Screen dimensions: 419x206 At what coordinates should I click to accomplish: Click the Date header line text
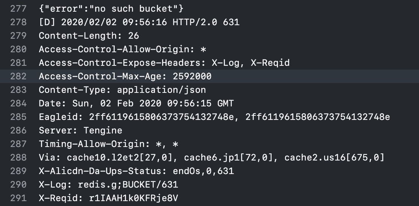click(x=136, y=103)
